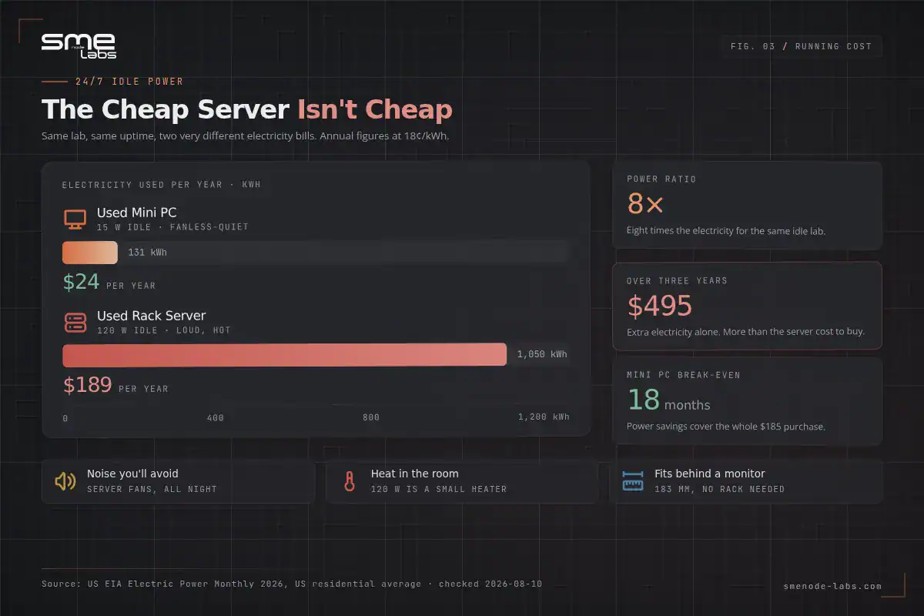The image size is (924, 616).
Task: Click the Noise you'll avoid heading
Action: tap(132, 474)
